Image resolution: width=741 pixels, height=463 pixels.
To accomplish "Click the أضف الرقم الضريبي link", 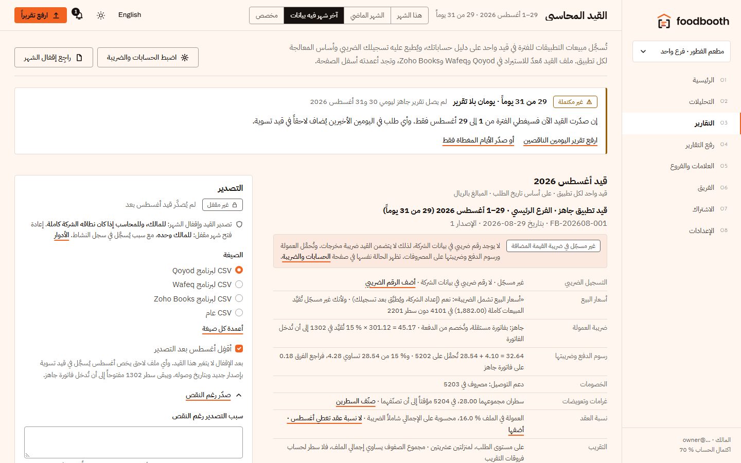I will coord(390,282).
